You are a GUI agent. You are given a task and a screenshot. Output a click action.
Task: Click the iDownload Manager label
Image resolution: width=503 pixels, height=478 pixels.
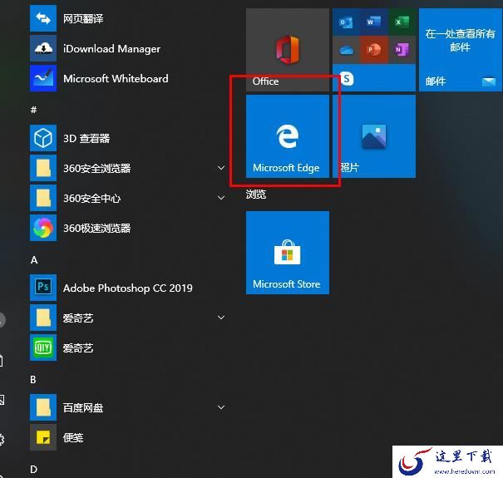tap(111, 49)
